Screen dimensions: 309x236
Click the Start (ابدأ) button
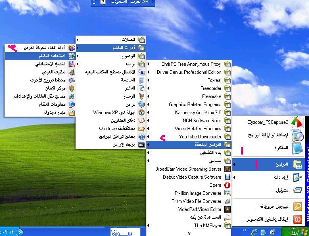(295, 232)
